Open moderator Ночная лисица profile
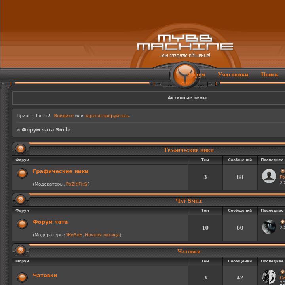 click(x=103, y=235)
